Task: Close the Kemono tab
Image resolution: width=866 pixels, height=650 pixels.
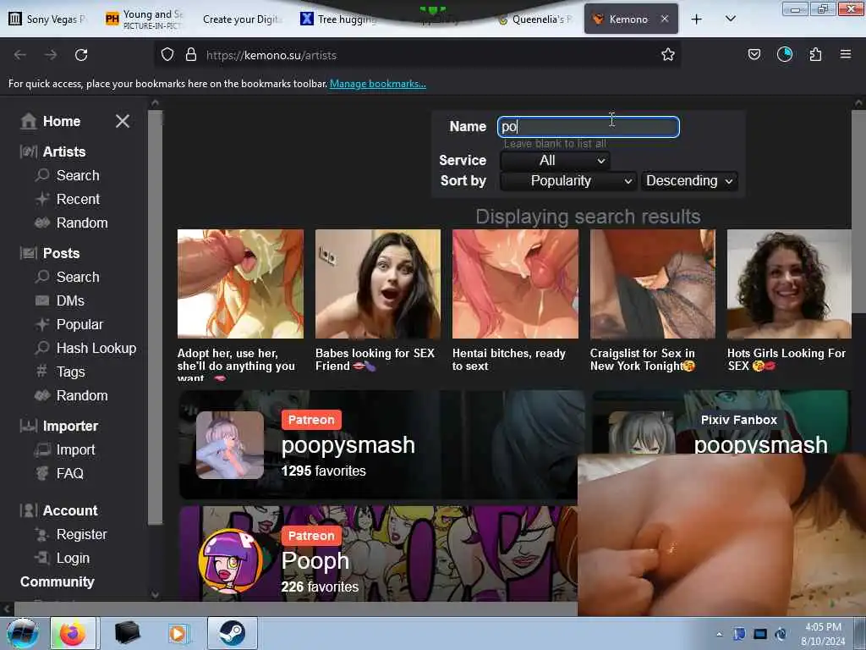Action: click(x=665, y=19)
